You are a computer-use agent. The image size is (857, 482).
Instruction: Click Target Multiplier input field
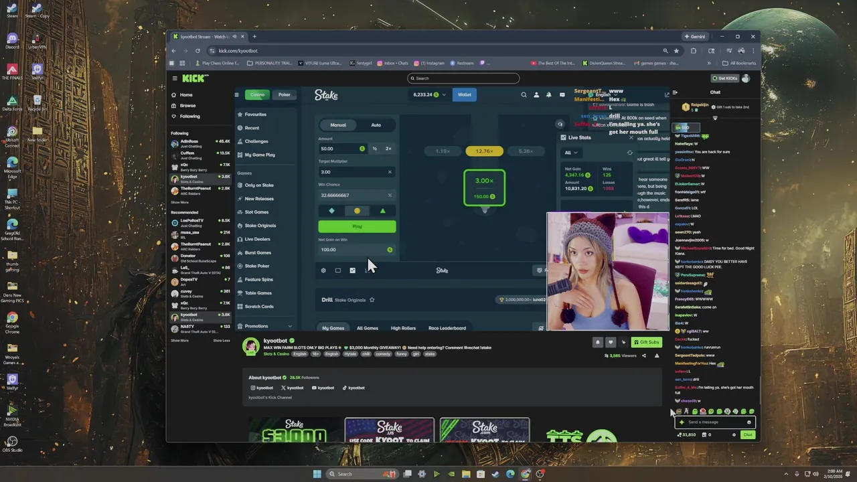click(x=357, y=172)
